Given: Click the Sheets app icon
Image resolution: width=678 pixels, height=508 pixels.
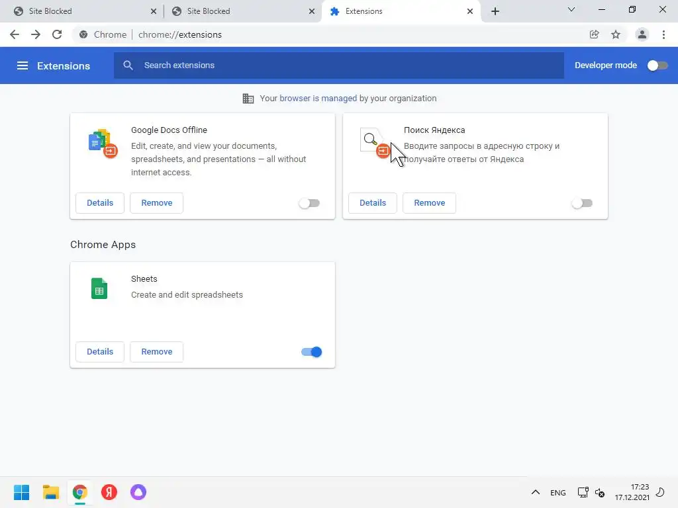Looking at the screenshot, I should [x=99, y=288].
